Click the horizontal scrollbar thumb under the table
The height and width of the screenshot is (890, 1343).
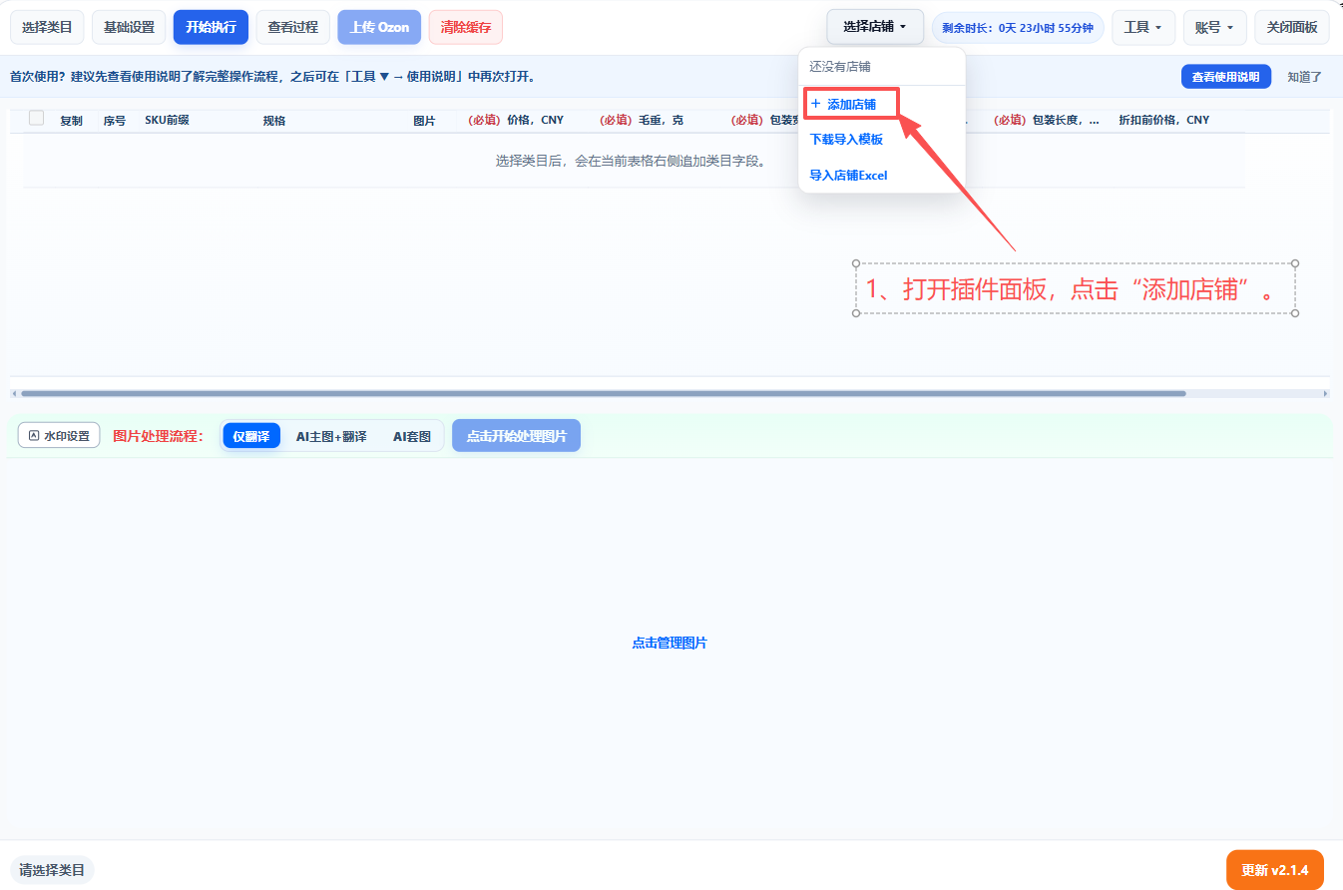click(x=603, y=393)
